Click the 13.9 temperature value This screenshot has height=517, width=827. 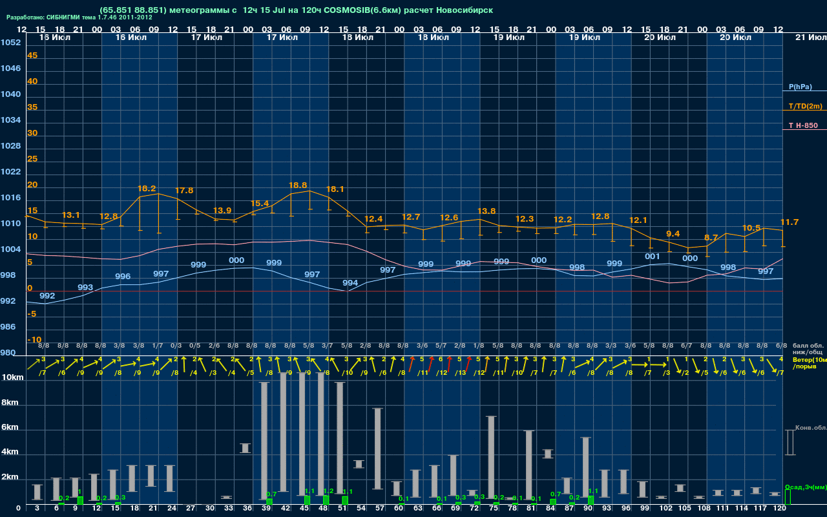click(x=222, y=211)
